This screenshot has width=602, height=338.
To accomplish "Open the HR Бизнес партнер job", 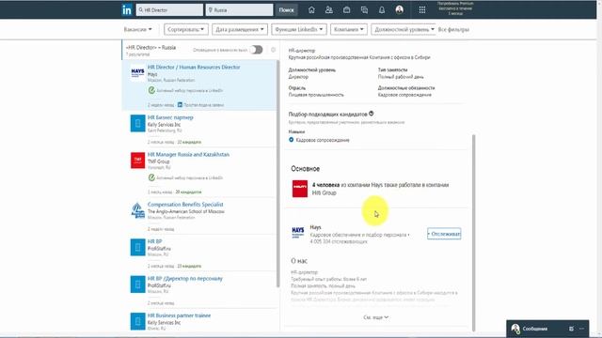I will click(170, 117).
